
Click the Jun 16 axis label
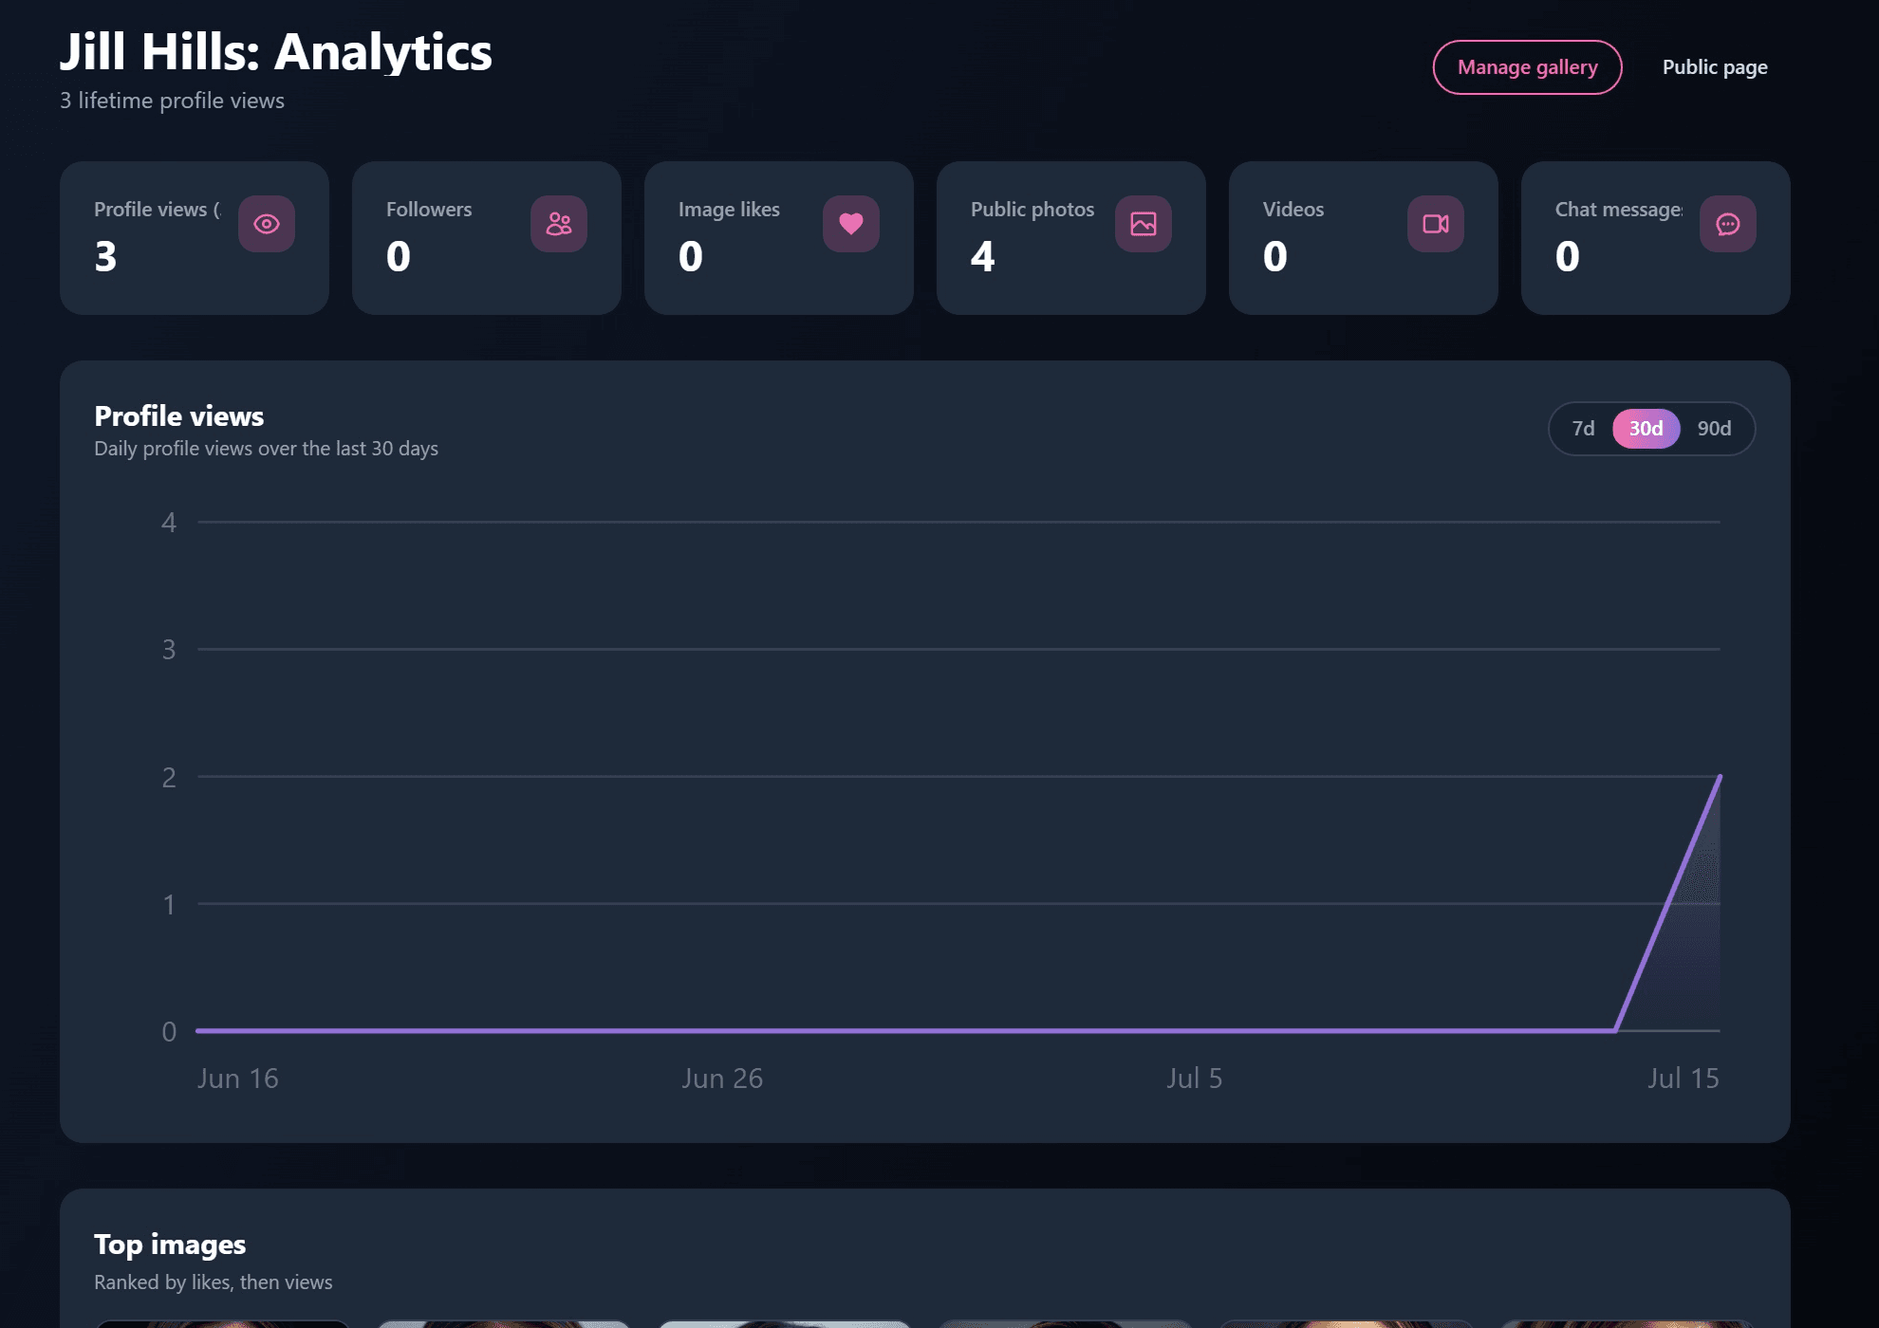pyautogui.click(x=237, y=1079)
